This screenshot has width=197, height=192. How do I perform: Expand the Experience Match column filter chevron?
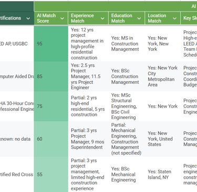point(102,18)
